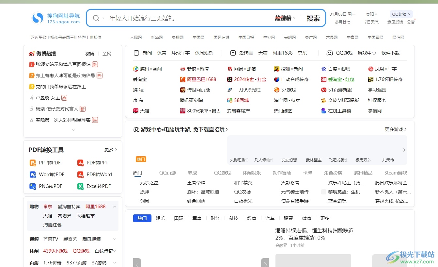Click the 百度•贴吧 paw icon
This screenshot has width=438, height=267.
click(324, 69)
